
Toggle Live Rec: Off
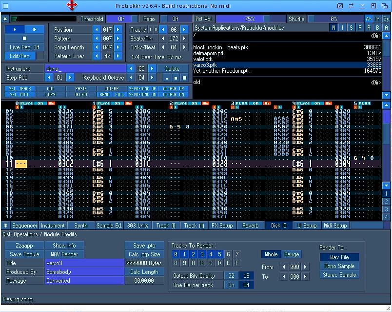(x=24, y=47)
